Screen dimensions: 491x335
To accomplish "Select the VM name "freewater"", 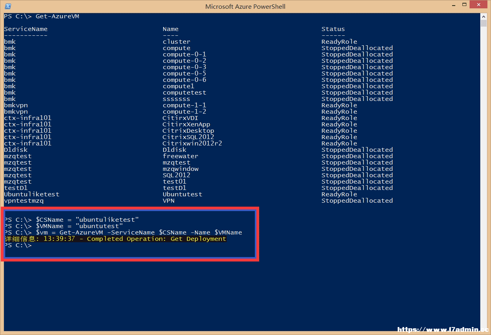I will click(181, 156).
